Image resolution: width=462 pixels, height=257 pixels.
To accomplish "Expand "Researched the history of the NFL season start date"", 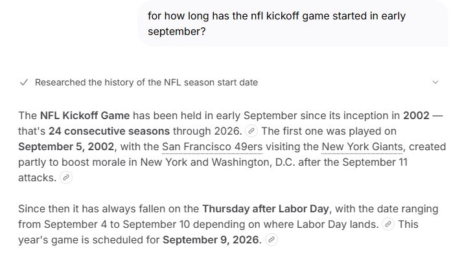I will (x=146, y=82).
